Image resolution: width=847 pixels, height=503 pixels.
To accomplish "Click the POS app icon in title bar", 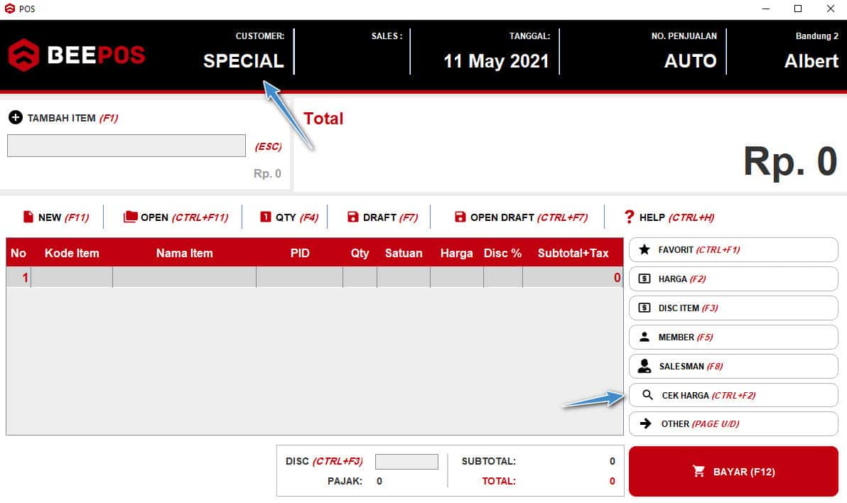I will 9,9.
